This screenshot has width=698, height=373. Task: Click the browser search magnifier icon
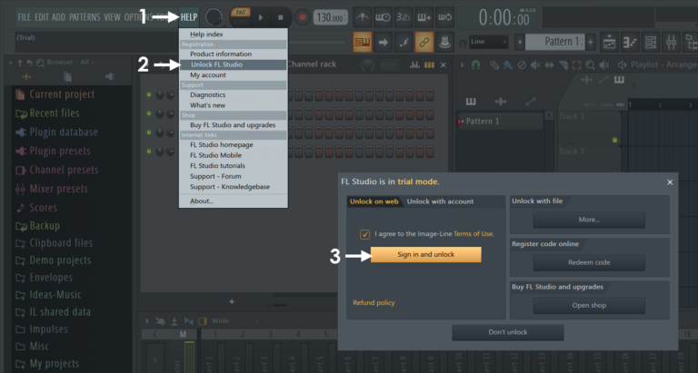[40, 63]
